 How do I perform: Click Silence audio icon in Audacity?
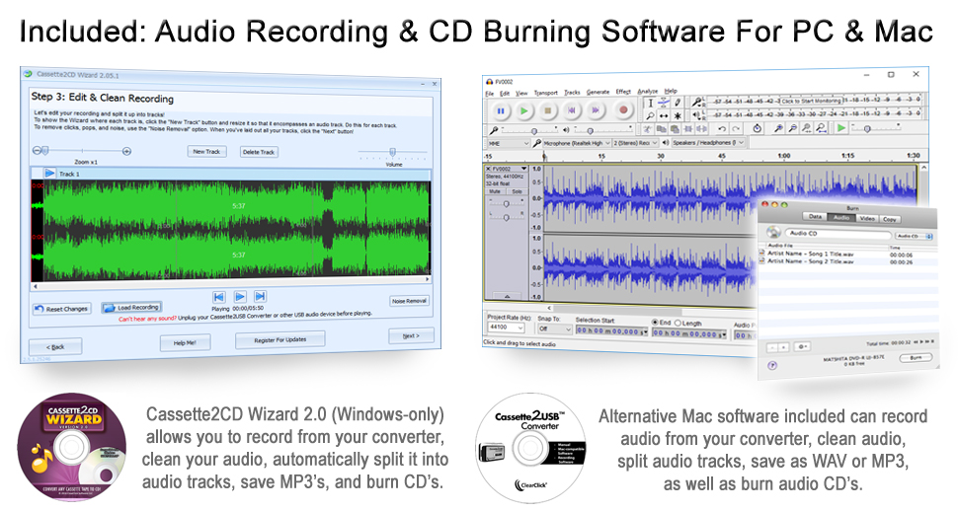click(701, 129)
